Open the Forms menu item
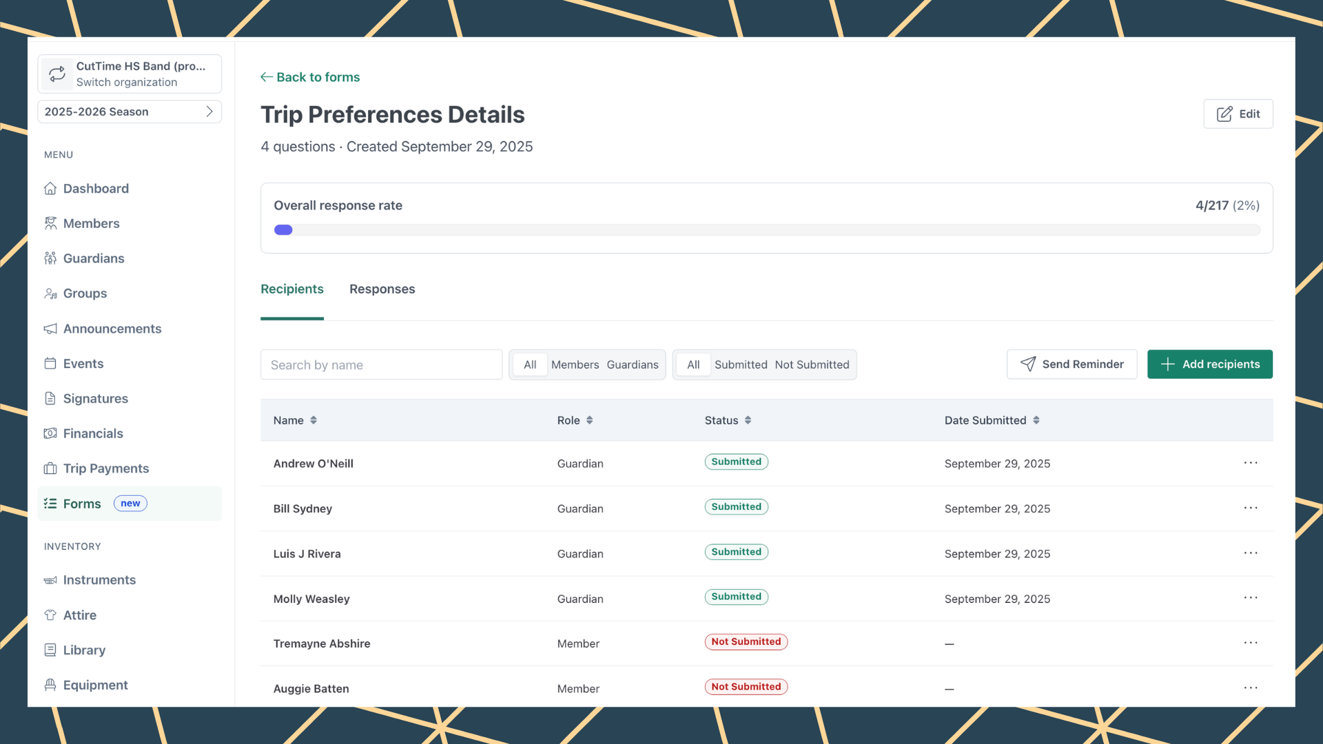 (x=82, y=504)
